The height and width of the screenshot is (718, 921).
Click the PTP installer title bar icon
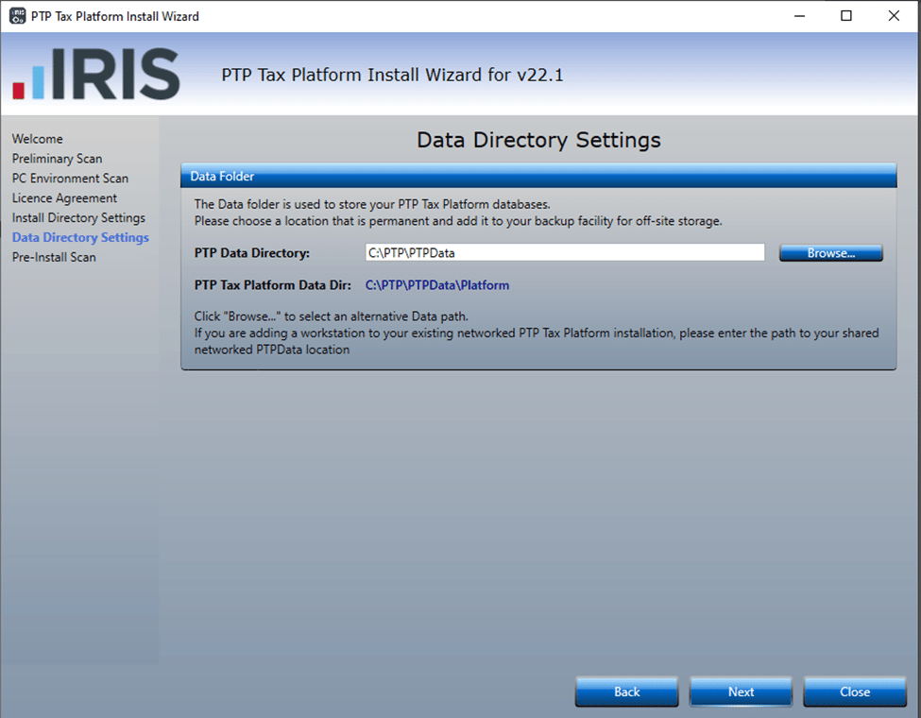click(x=18, y=16)
